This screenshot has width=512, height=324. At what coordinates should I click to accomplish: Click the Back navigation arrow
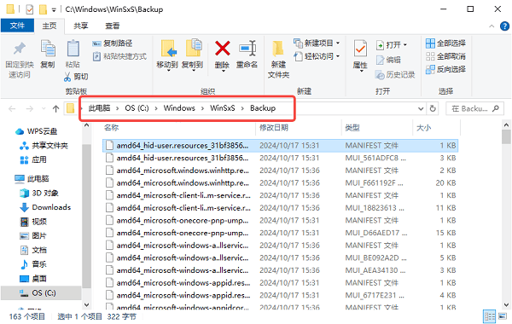click(x=12, y=108)
